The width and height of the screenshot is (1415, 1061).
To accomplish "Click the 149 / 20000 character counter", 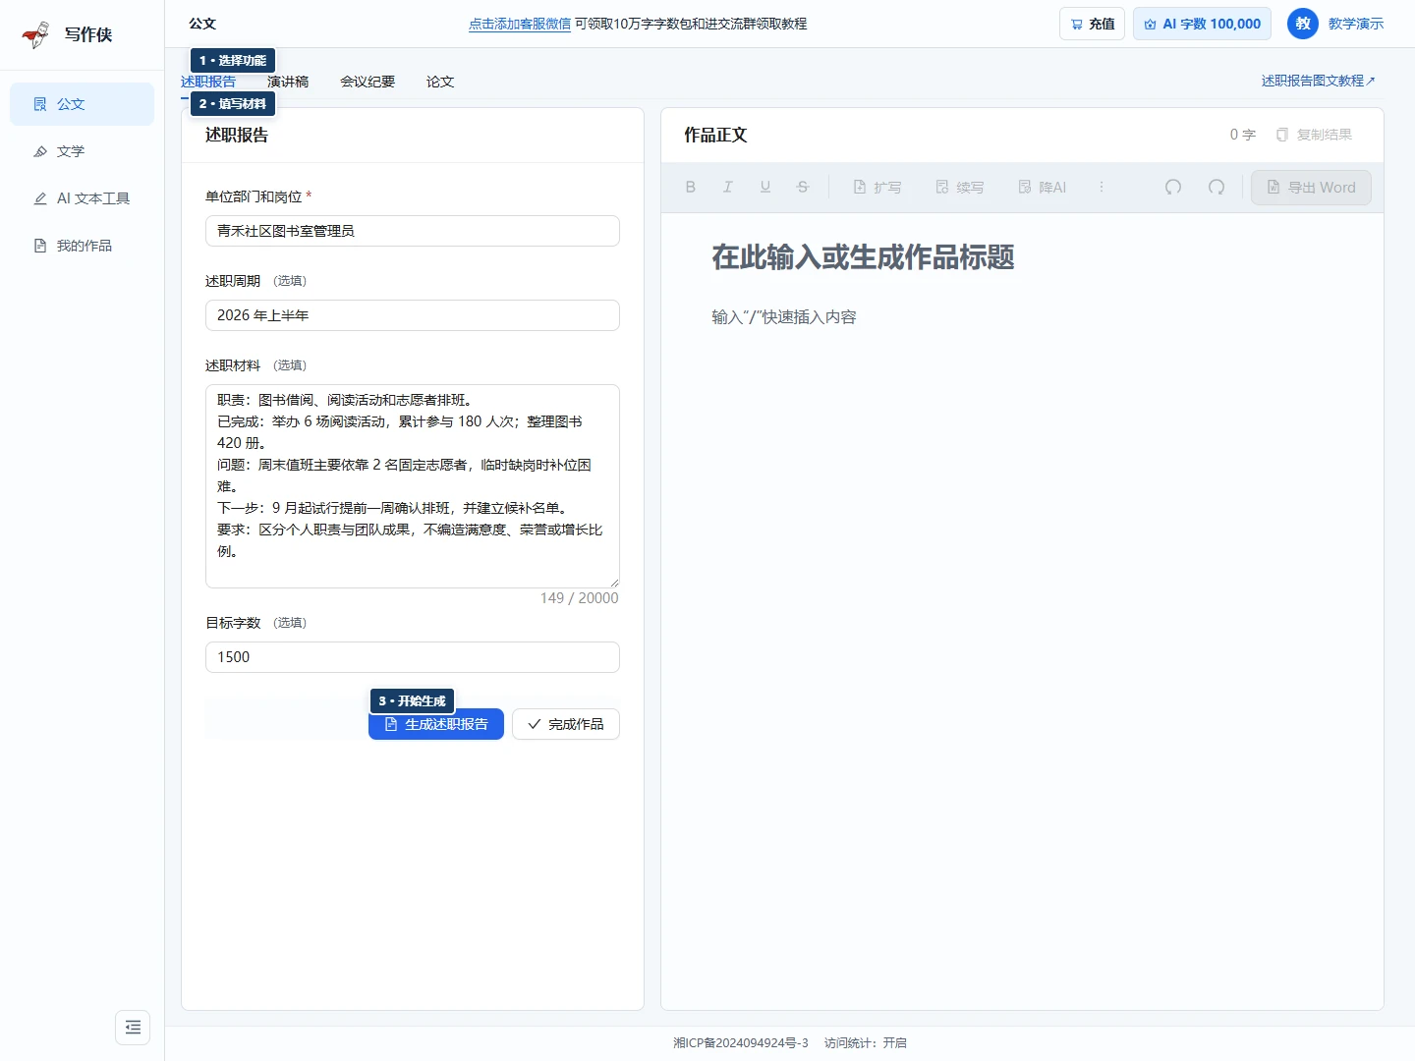I will [x=580, y=598].
